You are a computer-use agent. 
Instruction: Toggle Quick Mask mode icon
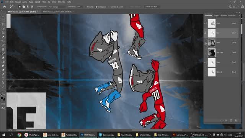tap(3, 104)
